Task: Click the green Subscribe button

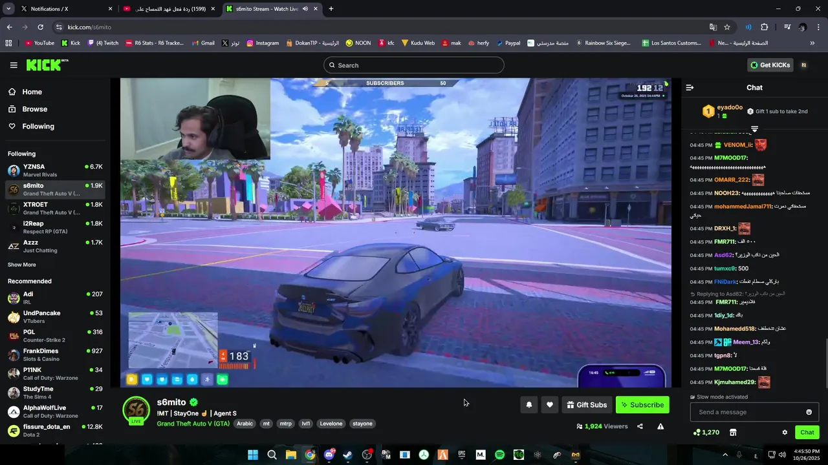Action: tap(642, 405)
